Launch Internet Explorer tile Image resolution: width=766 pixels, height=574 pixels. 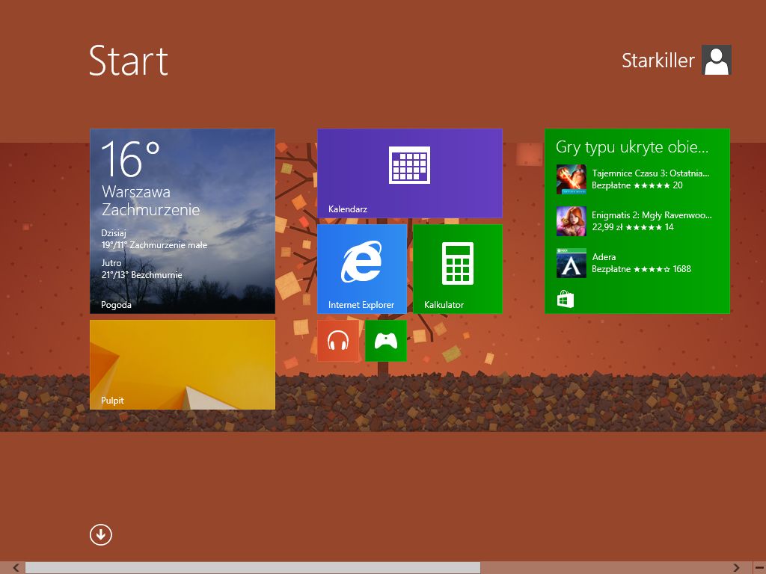coord(362,269)
